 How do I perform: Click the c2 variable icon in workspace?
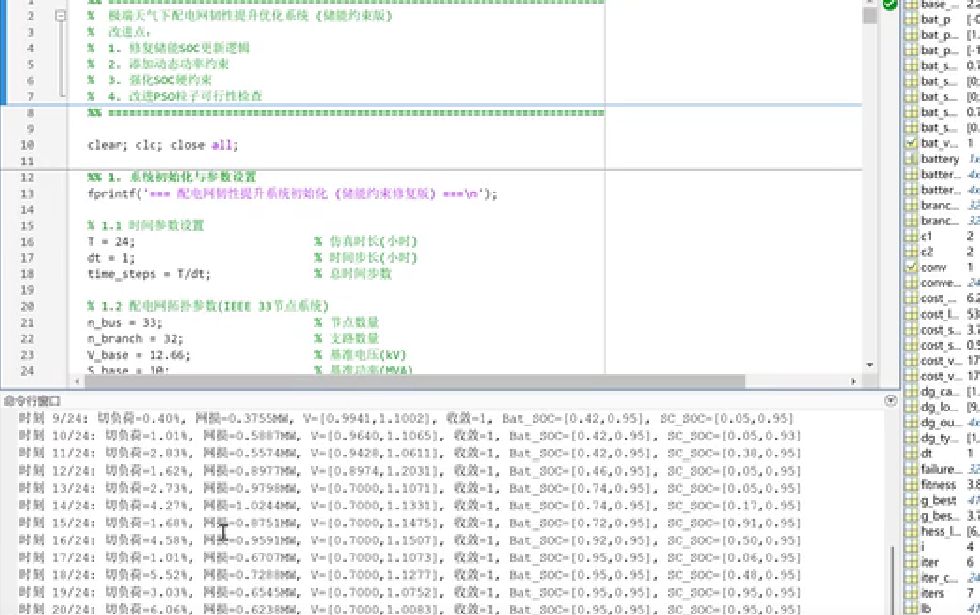(911, 252)
